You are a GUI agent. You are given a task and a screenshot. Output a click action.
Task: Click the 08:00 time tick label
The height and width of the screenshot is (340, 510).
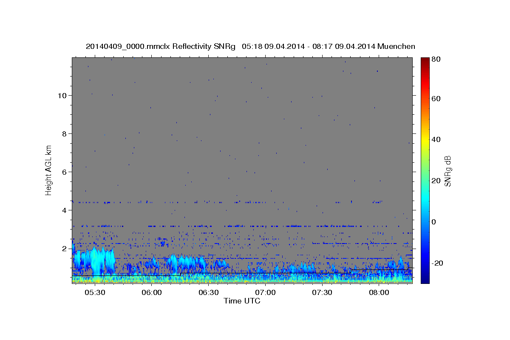pyautogui.click(x=379, y=293)
